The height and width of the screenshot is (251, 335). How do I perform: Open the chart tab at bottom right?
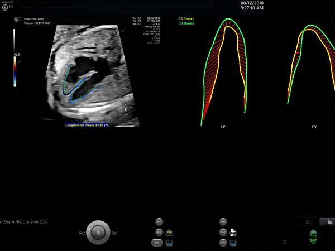[x=329, y=222]
